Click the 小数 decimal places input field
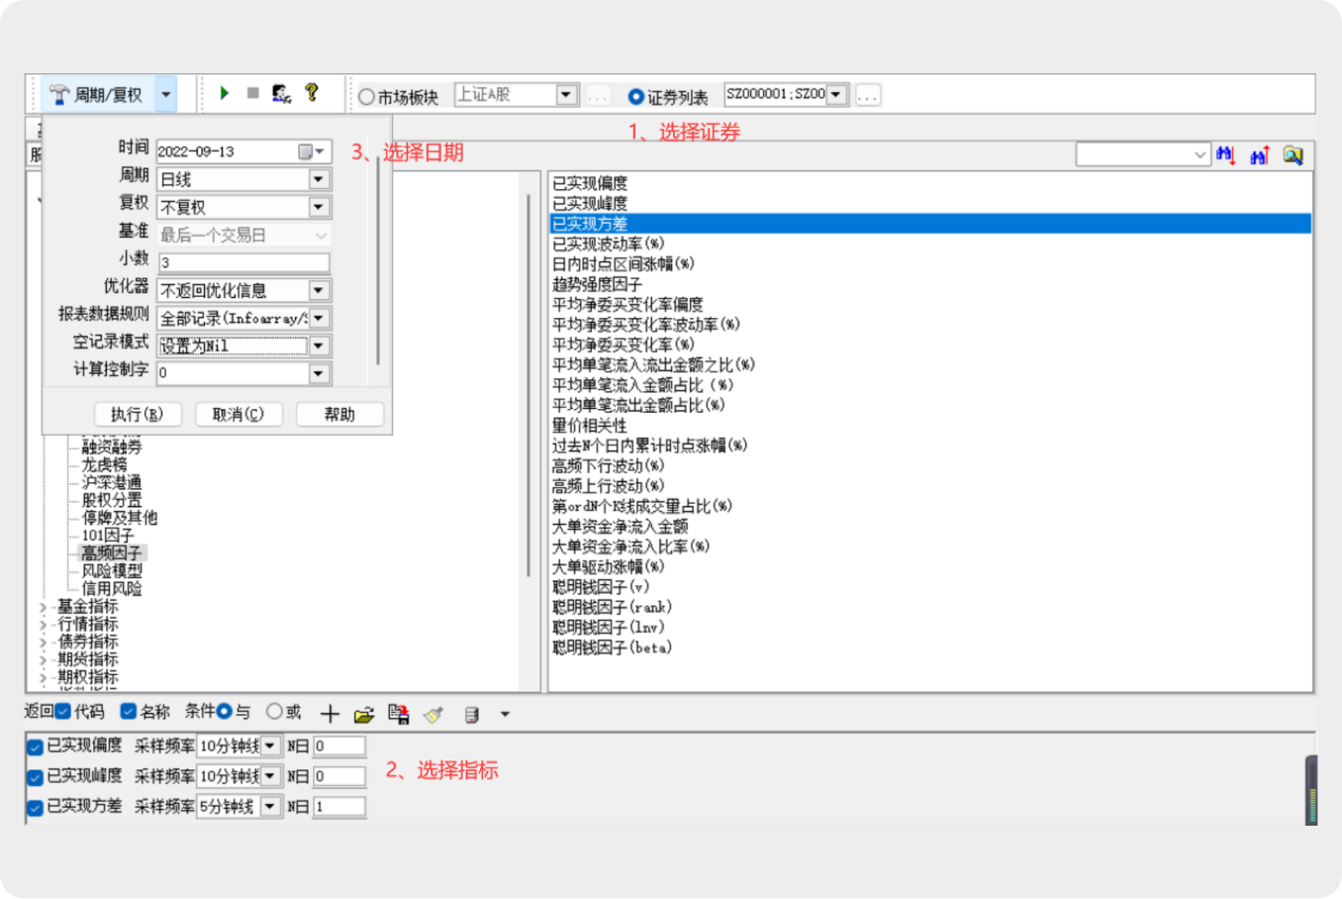1342x899 pixels. click(243, 262)
